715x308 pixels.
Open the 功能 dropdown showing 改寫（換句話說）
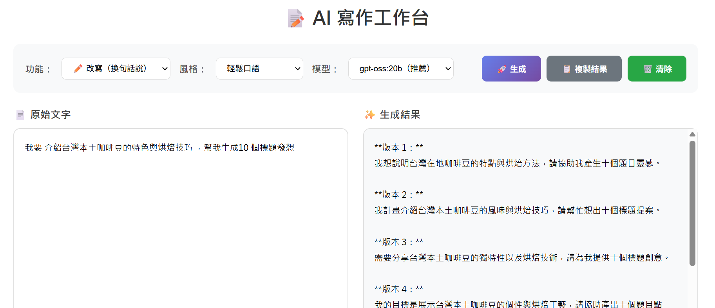click(x=116, y=69)
